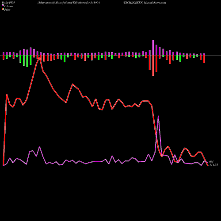Select the Volume legend label
Screen dimensions: 221x221
8,6
